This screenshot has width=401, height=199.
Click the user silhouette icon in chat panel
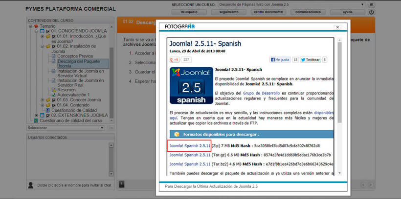click(x=30, y=185)
